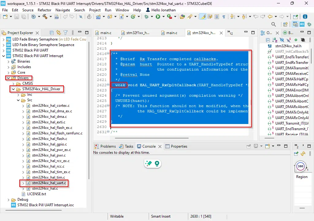Expand the Debug folder
314x221 pixels.
click(8, 200)
